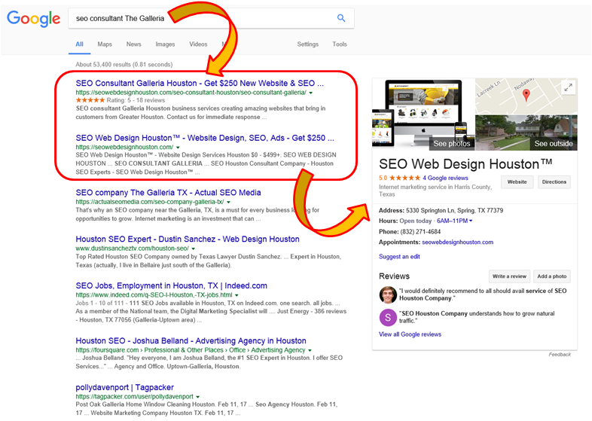Click Suggest an edit link
This screenshot has height=421, width=592.
(399, 256)
